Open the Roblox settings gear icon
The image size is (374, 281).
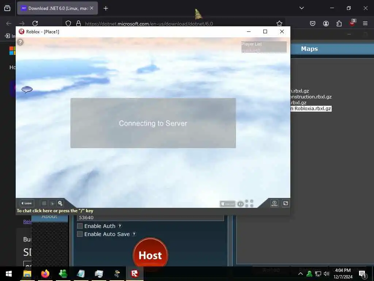point(60,203)
